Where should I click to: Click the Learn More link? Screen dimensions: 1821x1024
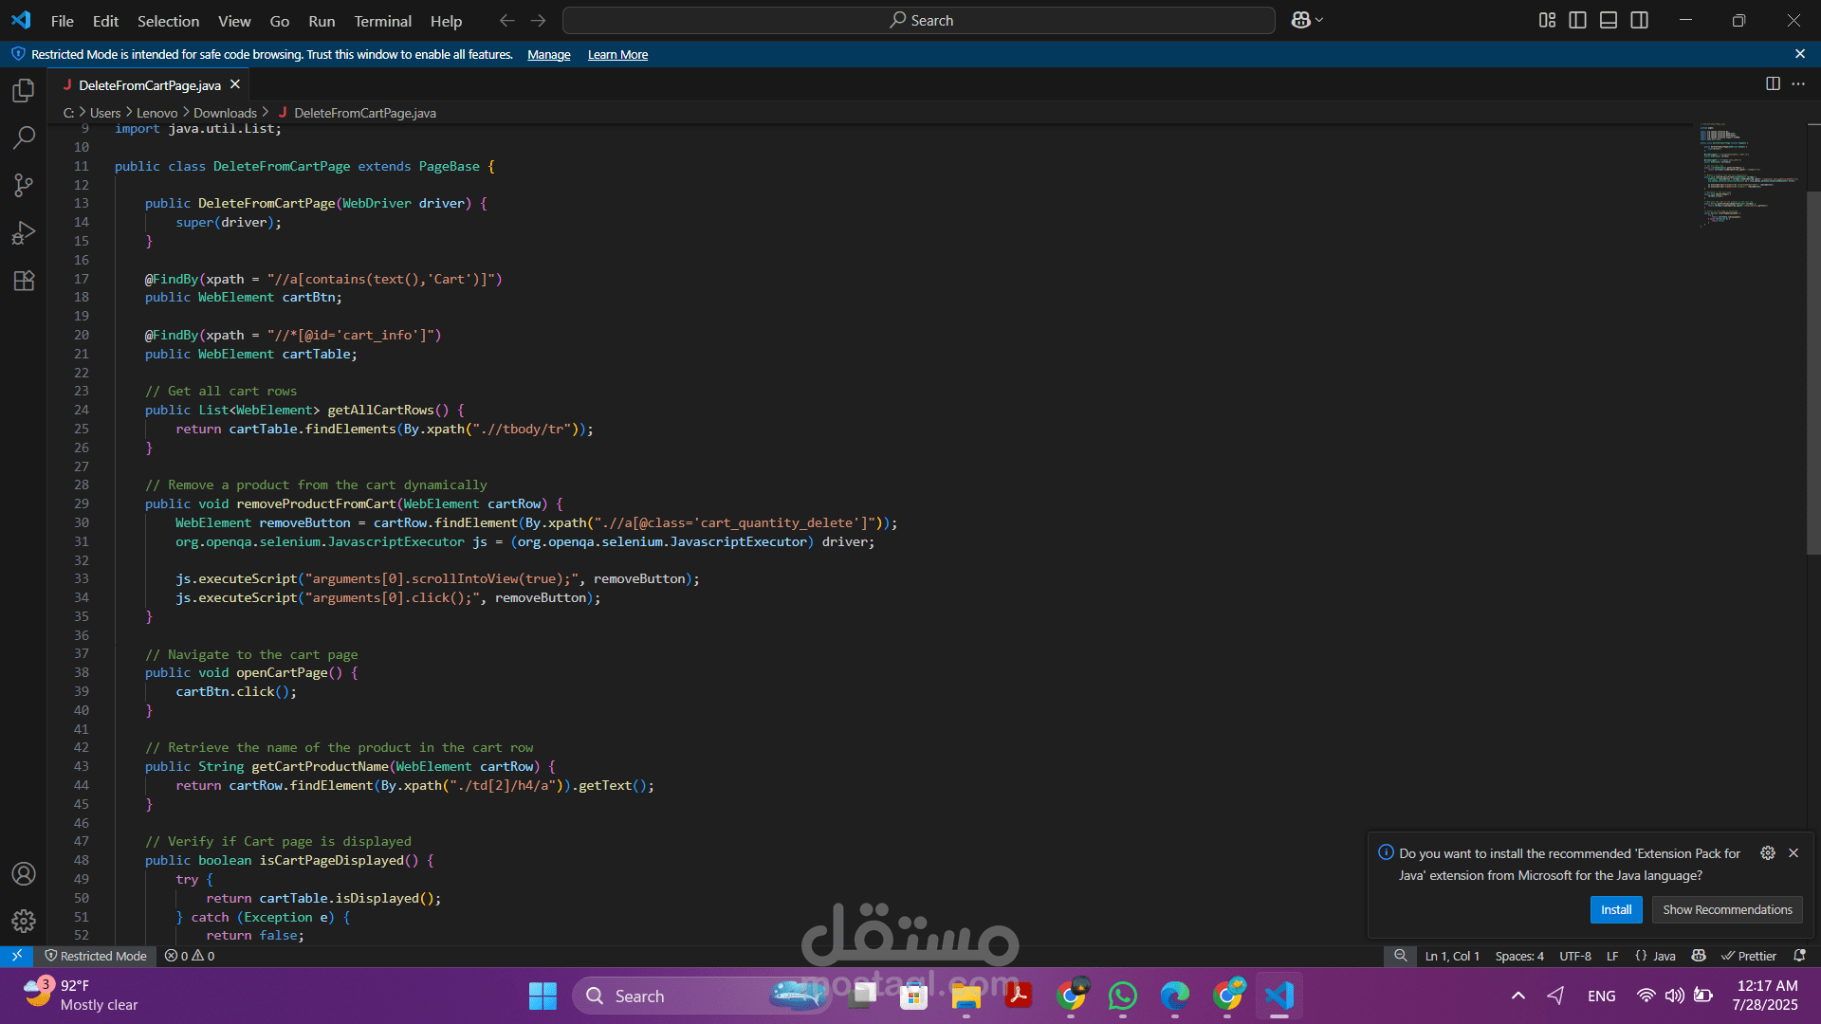[617, 55]
